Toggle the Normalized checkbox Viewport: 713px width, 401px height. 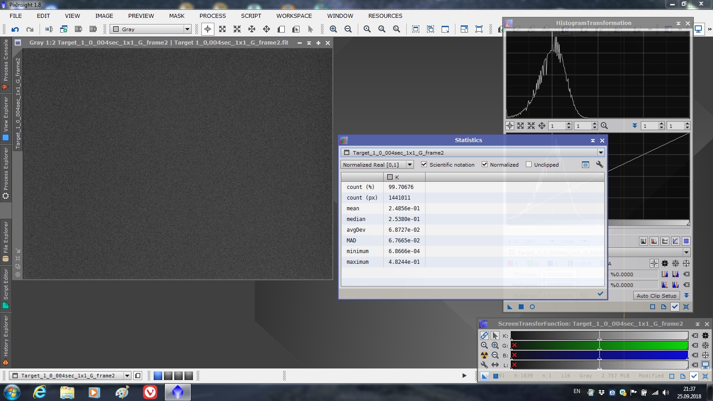pos(484,164)
